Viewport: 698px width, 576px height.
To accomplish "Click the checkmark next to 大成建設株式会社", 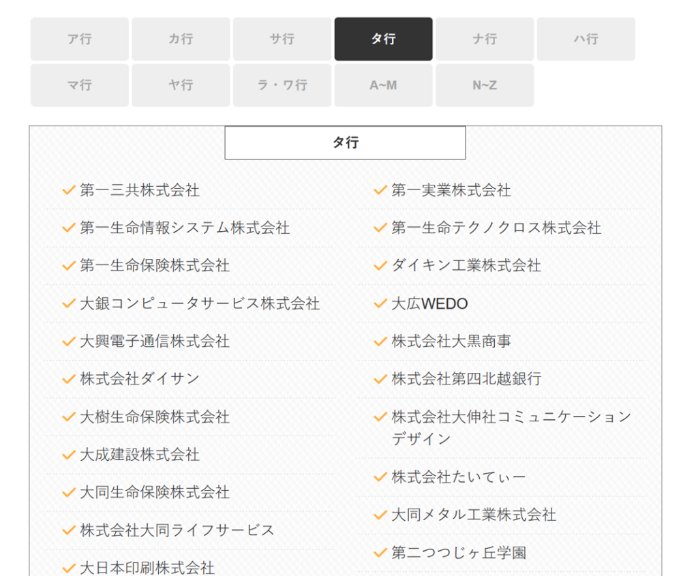I will (68, 455).
